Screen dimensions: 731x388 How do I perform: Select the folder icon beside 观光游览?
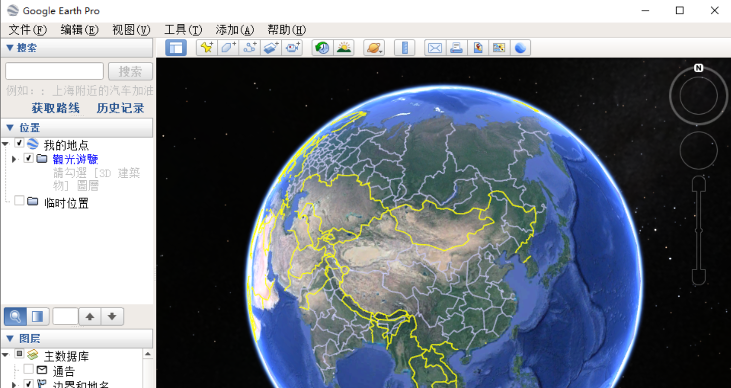[42, 158]
